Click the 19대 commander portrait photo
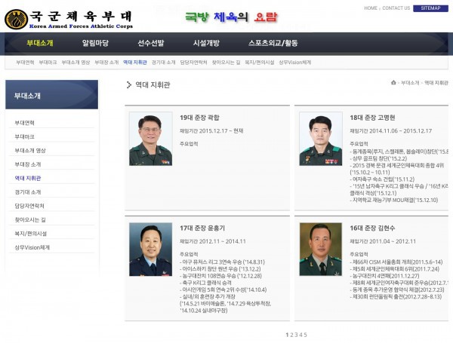 click(x=150, y=139)
